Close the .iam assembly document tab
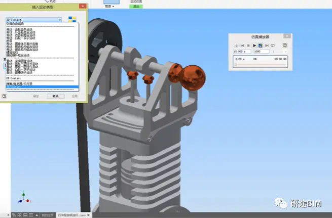Screen dimensions: 332x218 (x=89, y=215)
